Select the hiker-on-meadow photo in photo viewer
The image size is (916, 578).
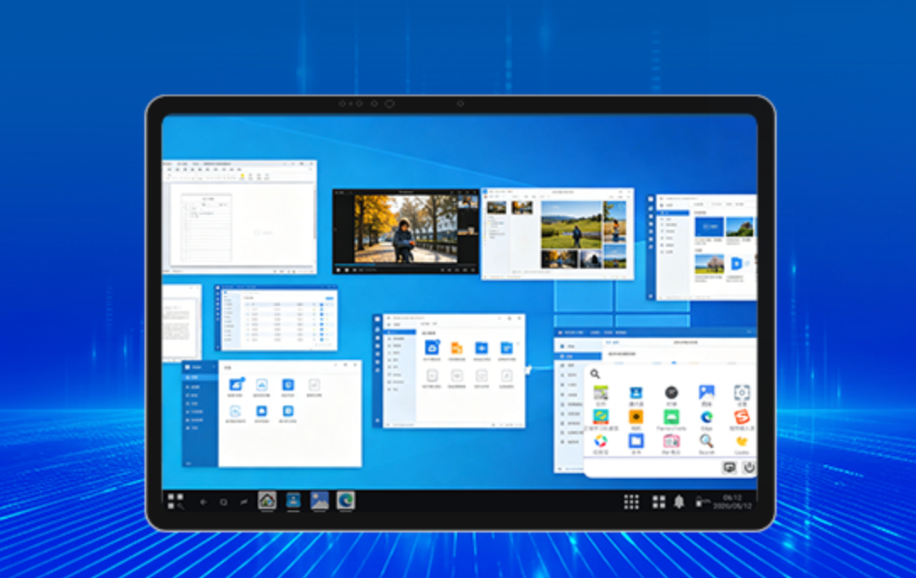coord(571,225)
